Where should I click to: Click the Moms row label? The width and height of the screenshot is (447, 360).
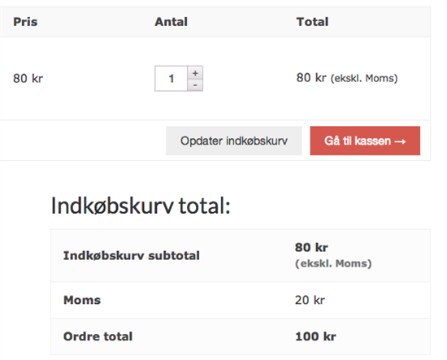pyautogui.click(x=82, y=300)
